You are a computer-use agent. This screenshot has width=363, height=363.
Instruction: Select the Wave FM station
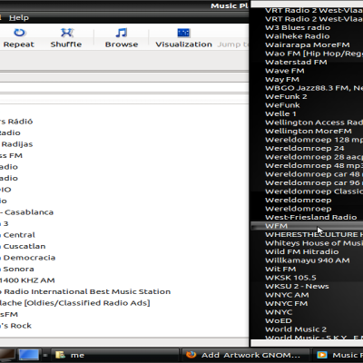coord(285,71)
